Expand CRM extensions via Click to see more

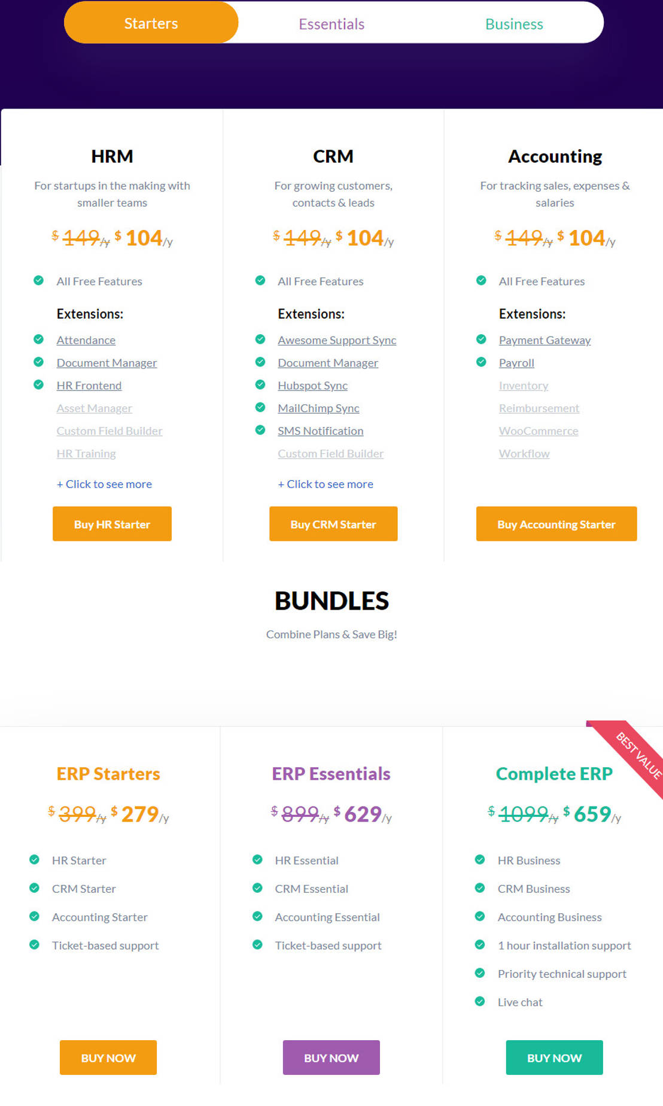coord(326,484)
